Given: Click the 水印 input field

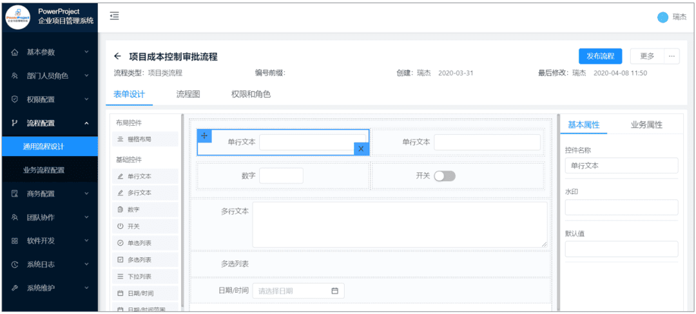Looking at the screenshot, I should pyautogui.click(x=621, y=207).
